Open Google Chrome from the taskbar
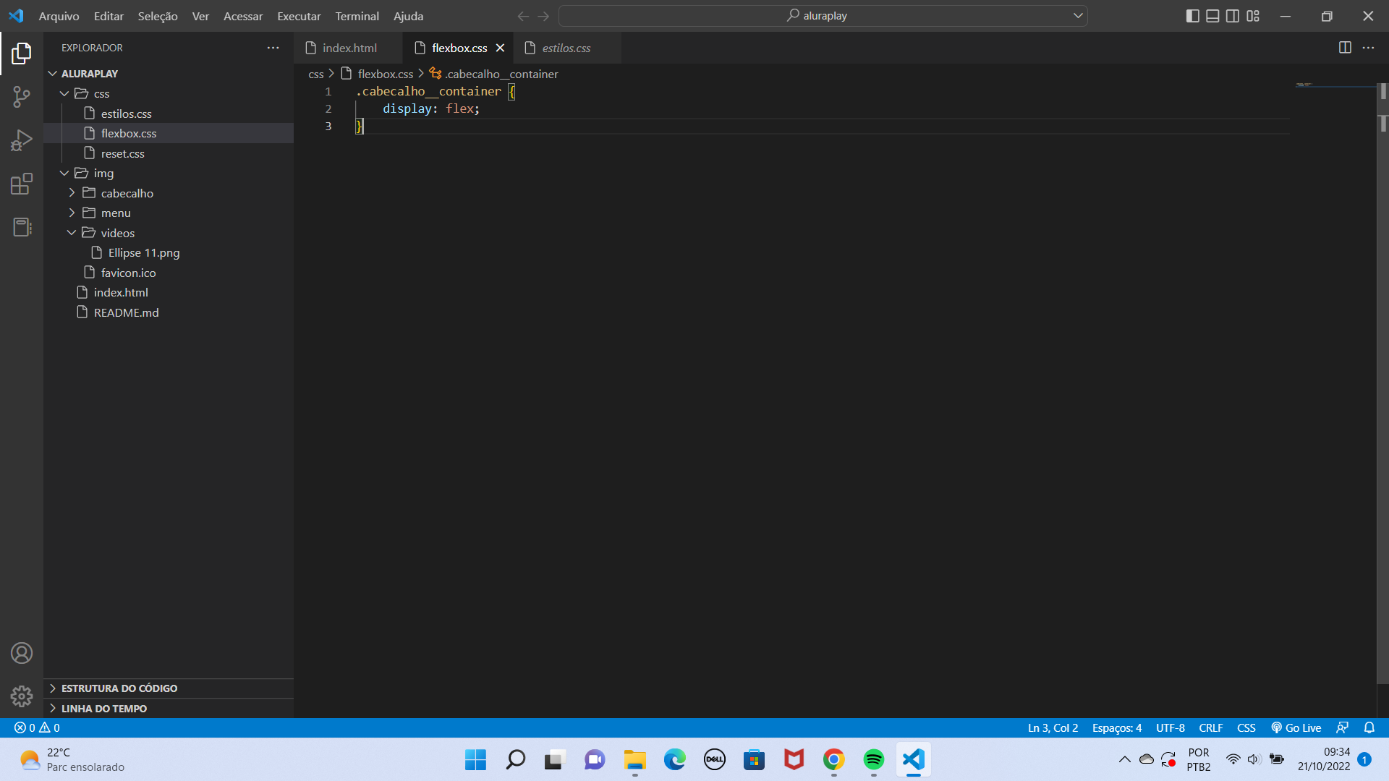The height and width of the screenshot is (781, 1389). click(x=833, y=759)
